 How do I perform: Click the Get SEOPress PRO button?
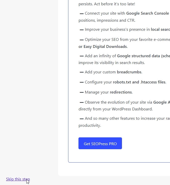[100, 143]
